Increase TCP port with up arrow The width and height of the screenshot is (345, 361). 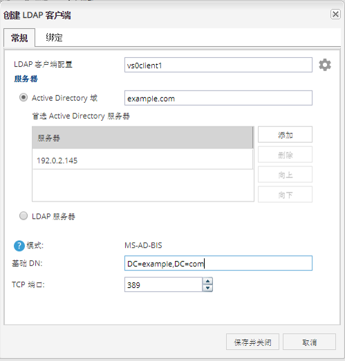click(x=207, y=281)
